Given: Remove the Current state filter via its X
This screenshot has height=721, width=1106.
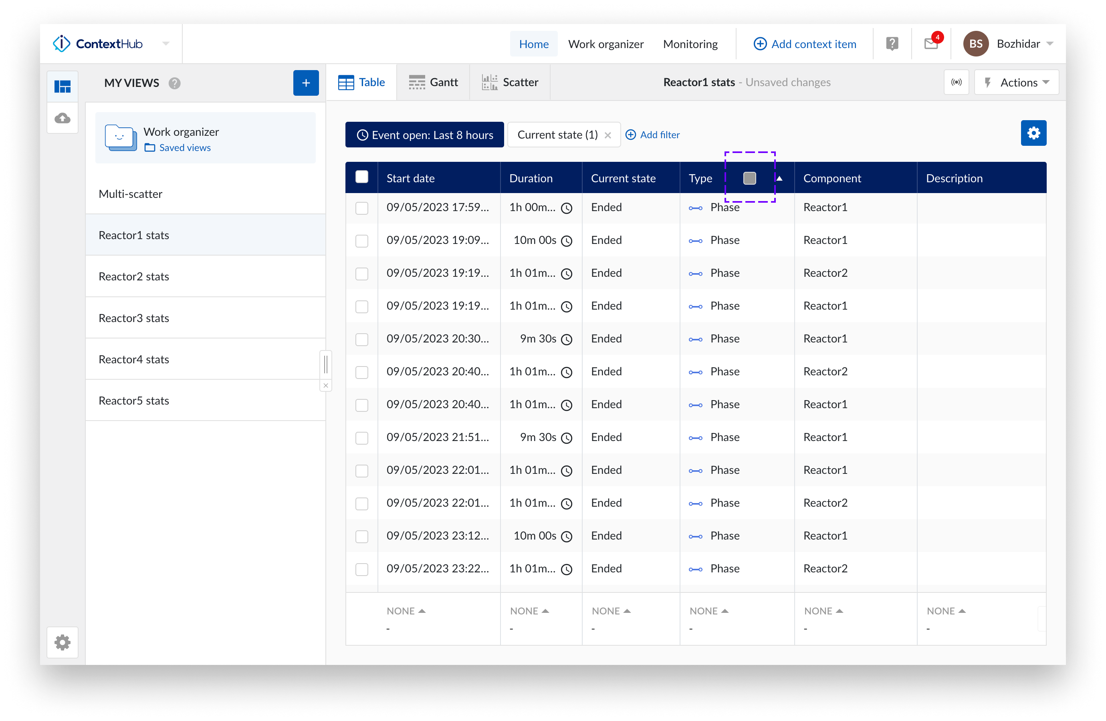Looking at the screenshot, I should [608, 135].
